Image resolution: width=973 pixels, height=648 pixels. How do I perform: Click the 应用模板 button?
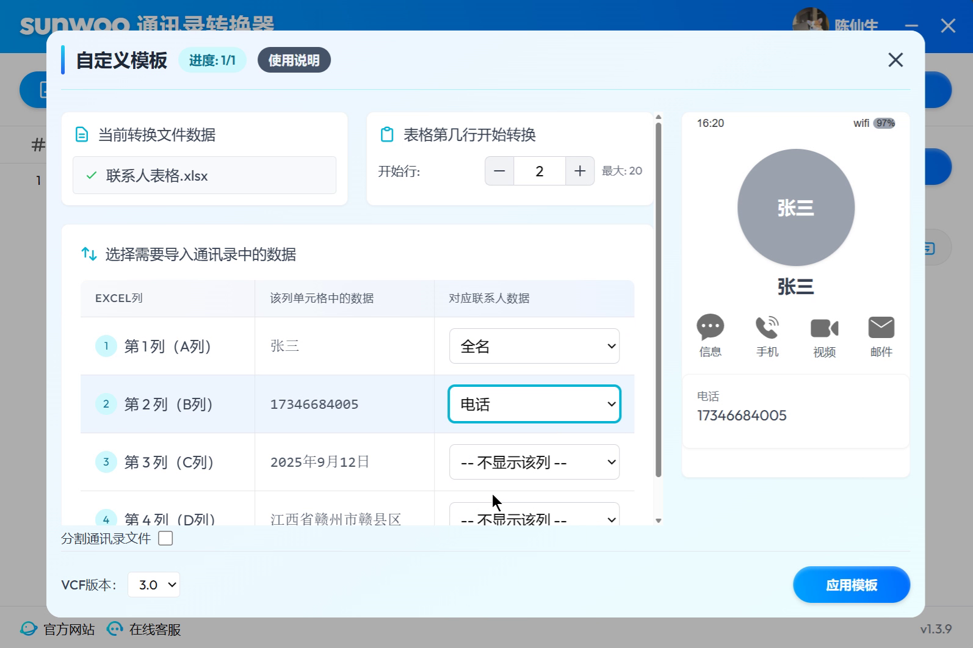click(852, 585)
